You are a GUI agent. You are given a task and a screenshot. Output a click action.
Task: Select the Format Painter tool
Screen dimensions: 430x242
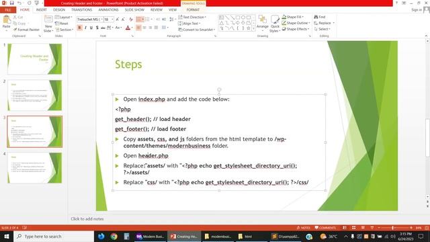26,30
